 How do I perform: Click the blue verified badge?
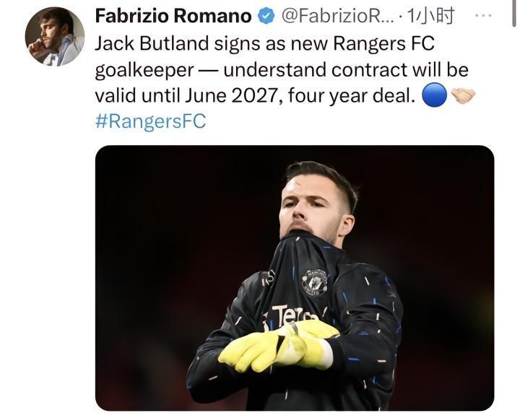[x=266, y=16]
